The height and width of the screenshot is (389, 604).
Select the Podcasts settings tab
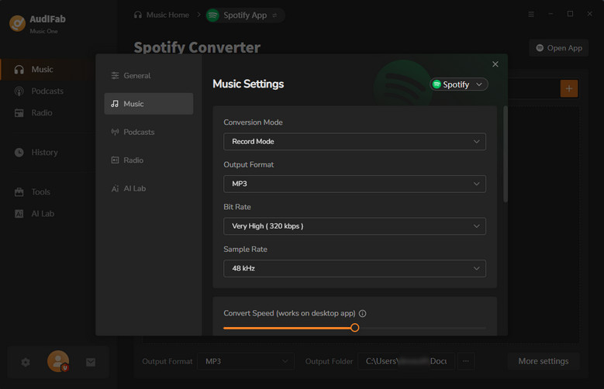tap(149, 132)
